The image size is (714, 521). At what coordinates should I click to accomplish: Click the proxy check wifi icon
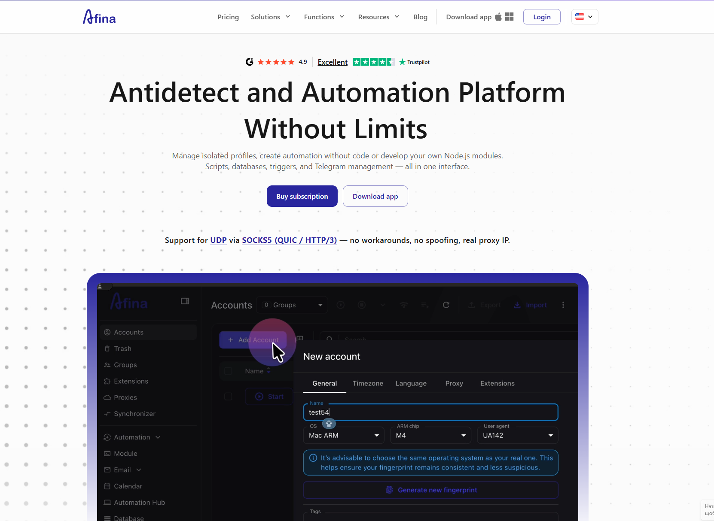coord(404,305)
